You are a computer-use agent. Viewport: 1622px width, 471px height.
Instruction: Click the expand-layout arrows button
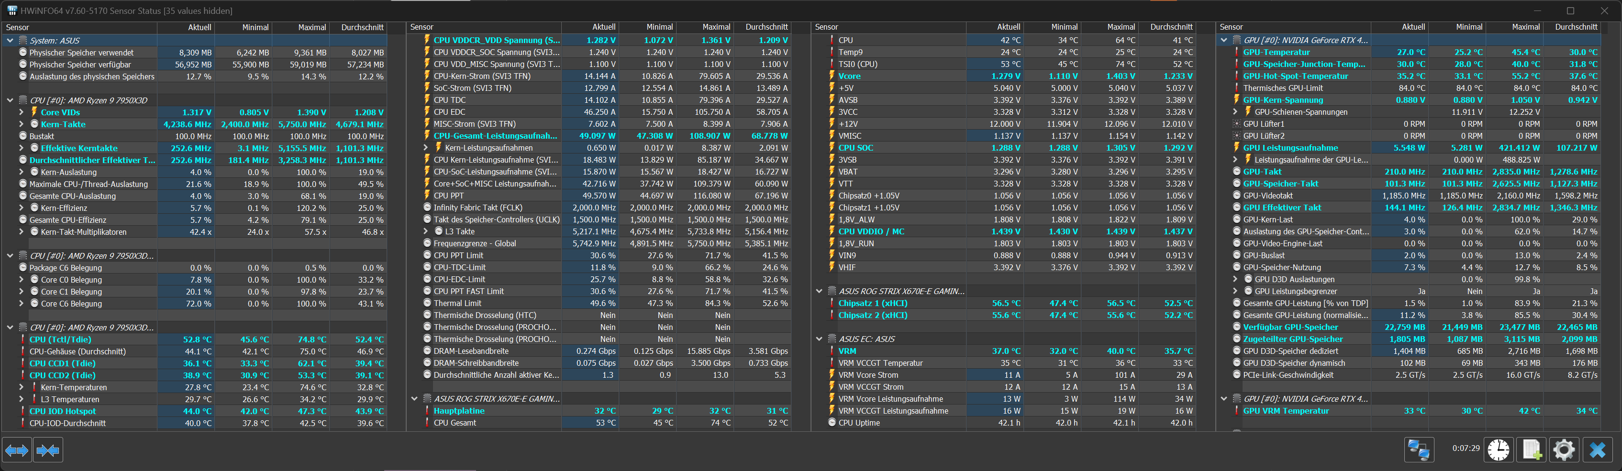click(x=16, y=450)
